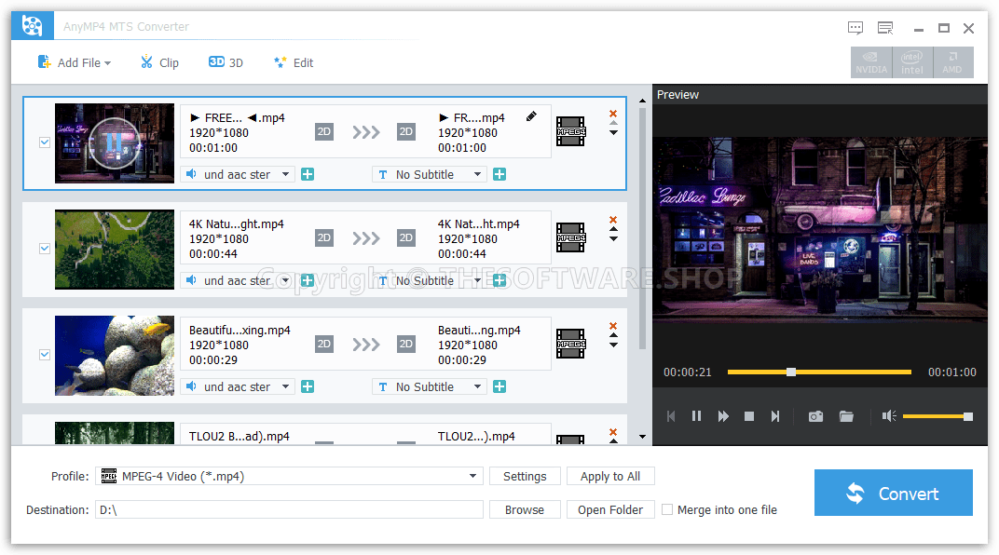The image size is (999, 555).
Task: Click the MPEG4 format icon for second video
Action: tap(570, 237)
